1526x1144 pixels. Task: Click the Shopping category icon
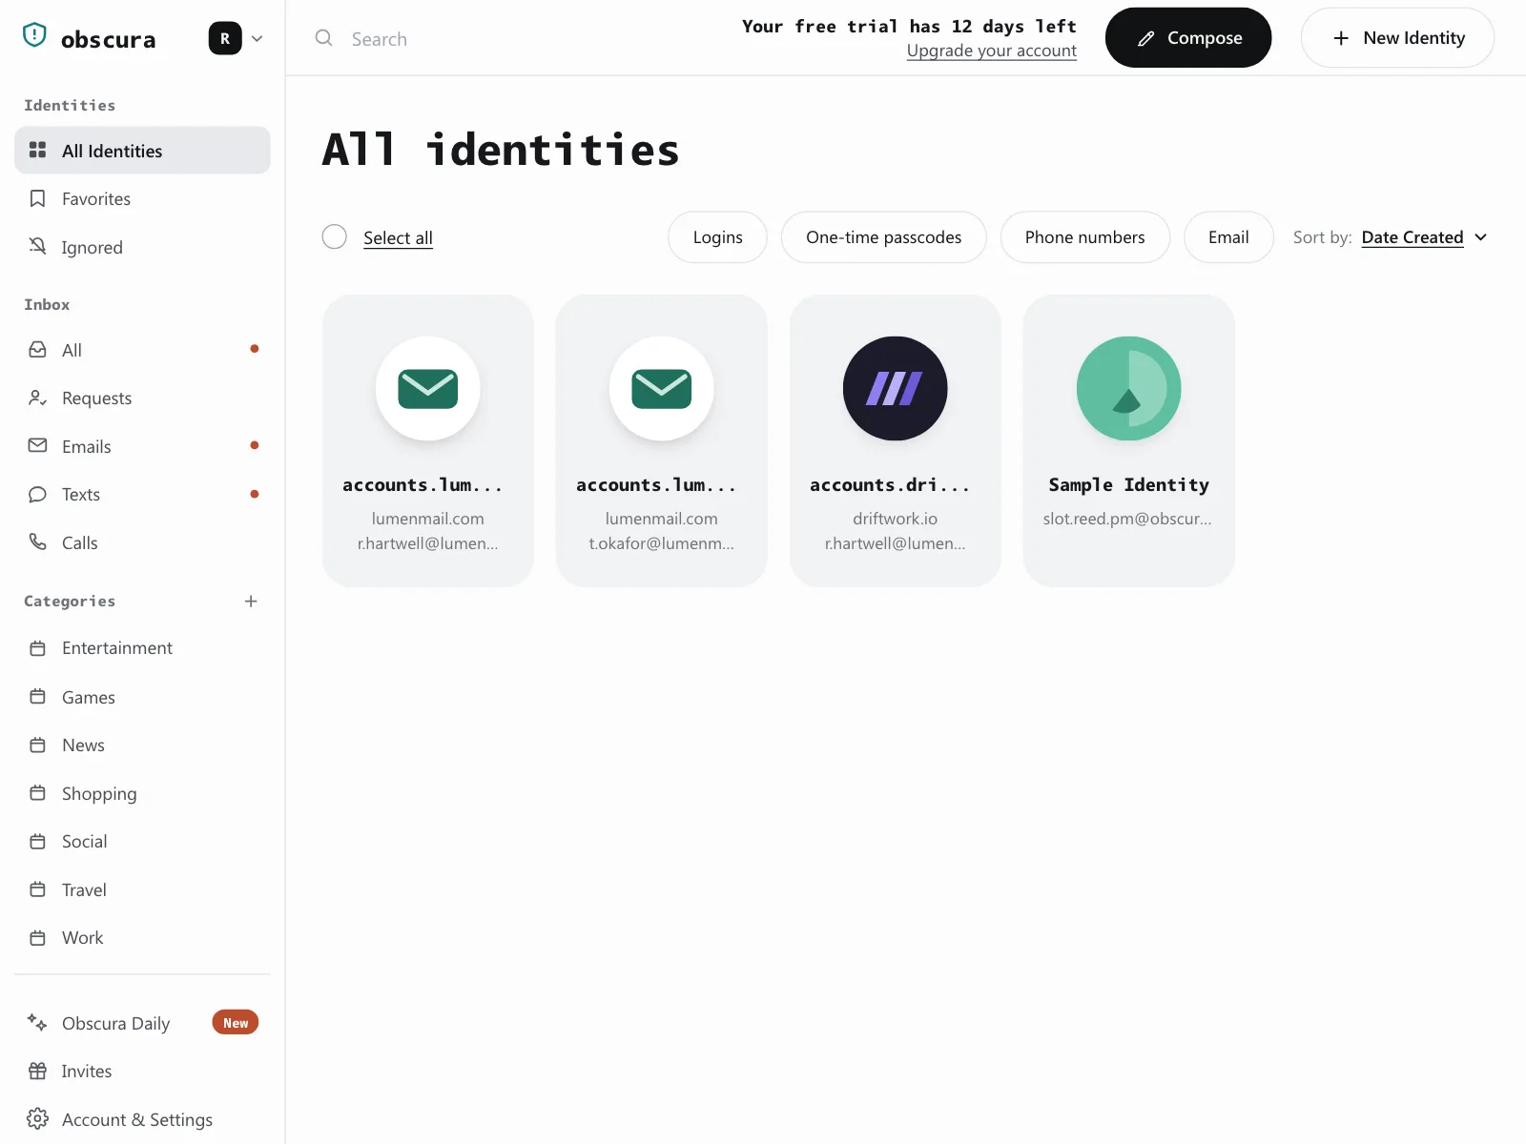click(38, 793)
